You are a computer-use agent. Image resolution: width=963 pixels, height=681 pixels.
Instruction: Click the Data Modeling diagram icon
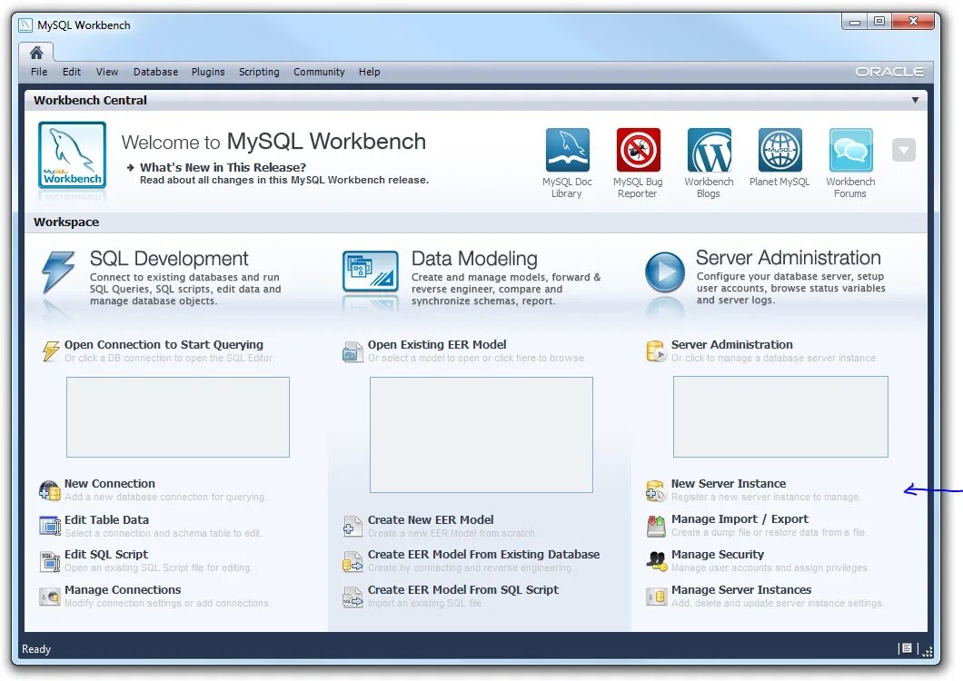371,271
